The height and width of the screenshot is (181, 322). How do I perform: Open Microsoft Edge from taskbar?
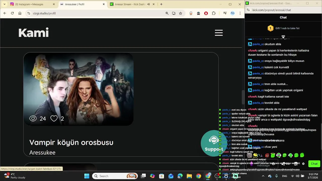180,176
